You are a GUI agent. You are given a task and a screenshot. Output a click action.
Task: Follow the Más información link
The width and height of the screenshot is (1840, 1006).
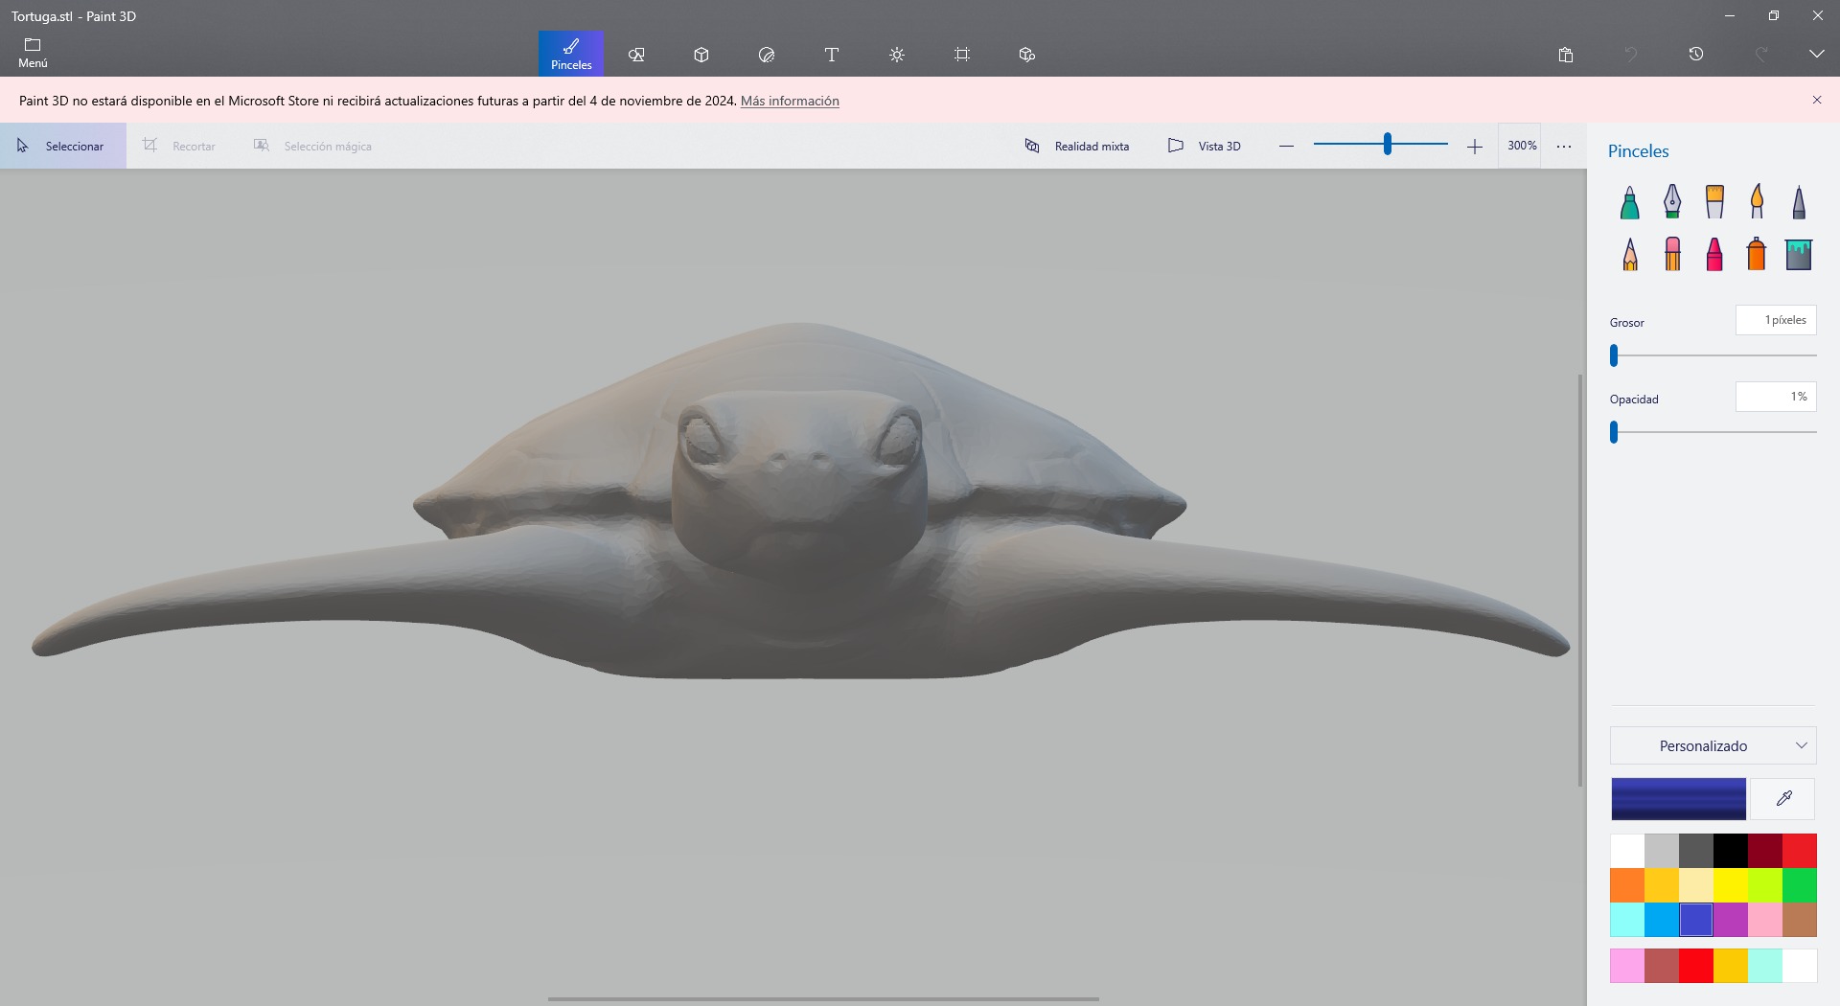(790, 101)
